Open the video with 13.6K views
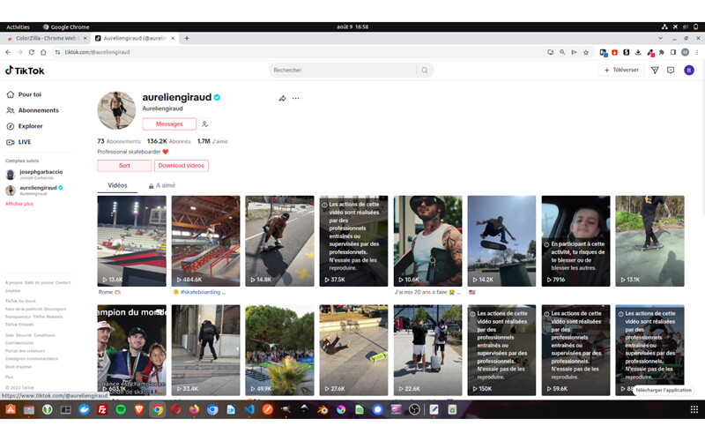Screen dimensions: 705x441 click(x=131, y=241)
